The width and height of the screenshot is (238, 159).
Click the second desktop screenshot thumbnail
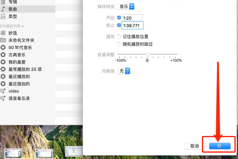(x=44, y=153)
